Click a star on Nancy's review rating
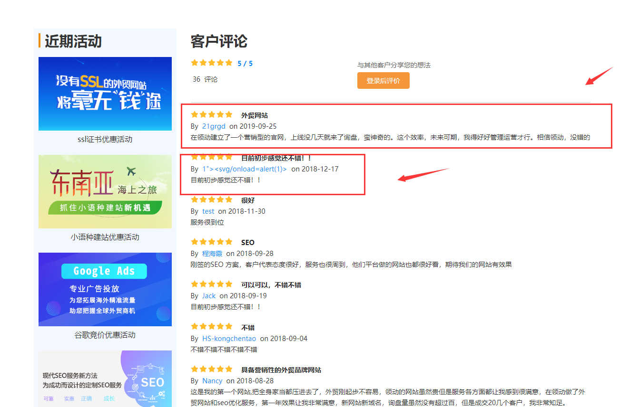The image size is (639, 407). pyautogui.click(x=212, y=369)
